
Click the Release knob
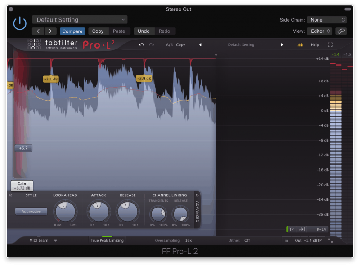[x=128, y=212]
